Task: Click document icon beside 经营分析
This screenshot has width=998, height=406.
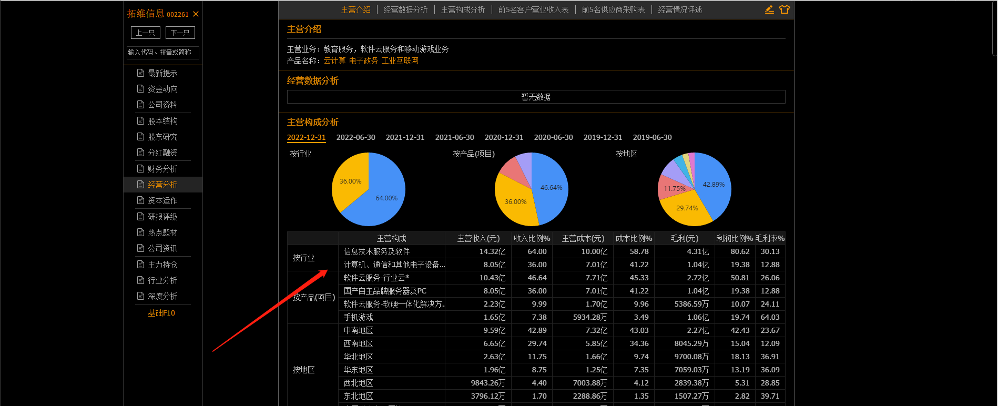Action: coord(140,184)
